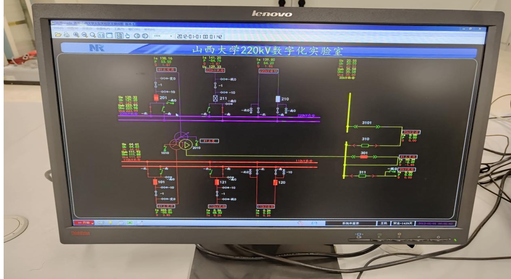Viewport: 511px width, 279px height.
Task: Click the 变0 grounding switch above 201
Action: (x=168, y=78)
